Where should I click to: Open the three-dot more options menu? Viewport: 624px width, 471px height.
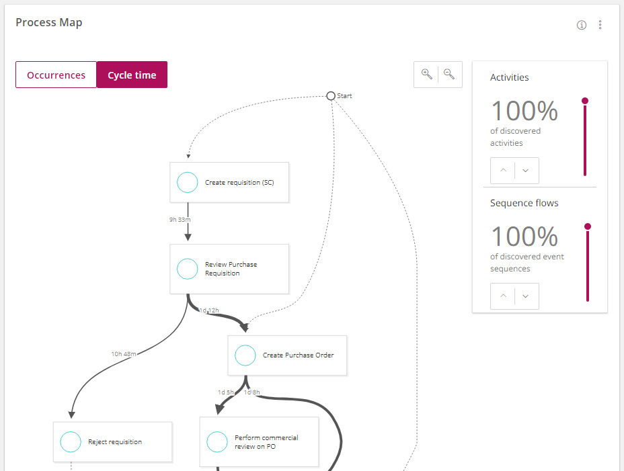tap(600, 25)
